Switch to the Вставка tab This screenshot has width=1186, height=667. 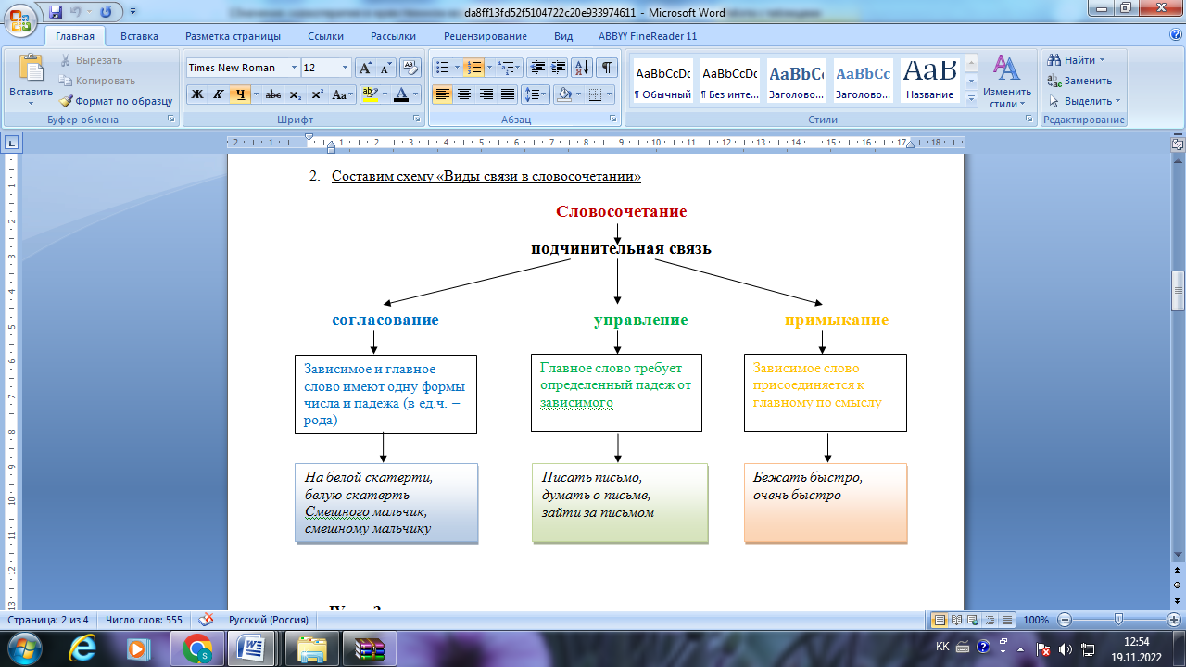click(139, 36)
